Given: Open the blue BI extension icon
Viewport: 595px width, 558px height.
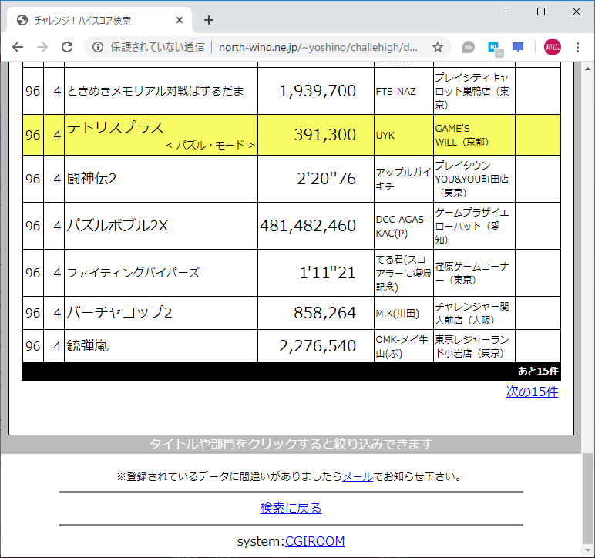Looking at the screenshot, I should (x=494, y=48).
